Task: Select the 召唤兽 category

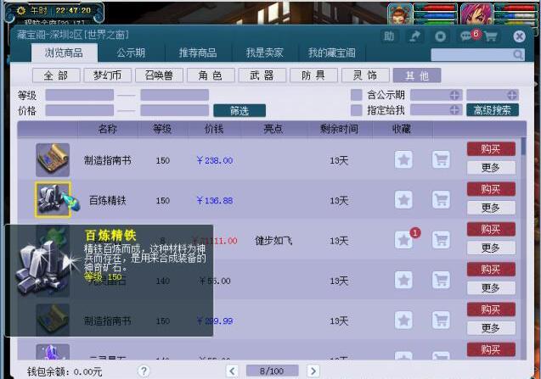Action: click(159, 75)
